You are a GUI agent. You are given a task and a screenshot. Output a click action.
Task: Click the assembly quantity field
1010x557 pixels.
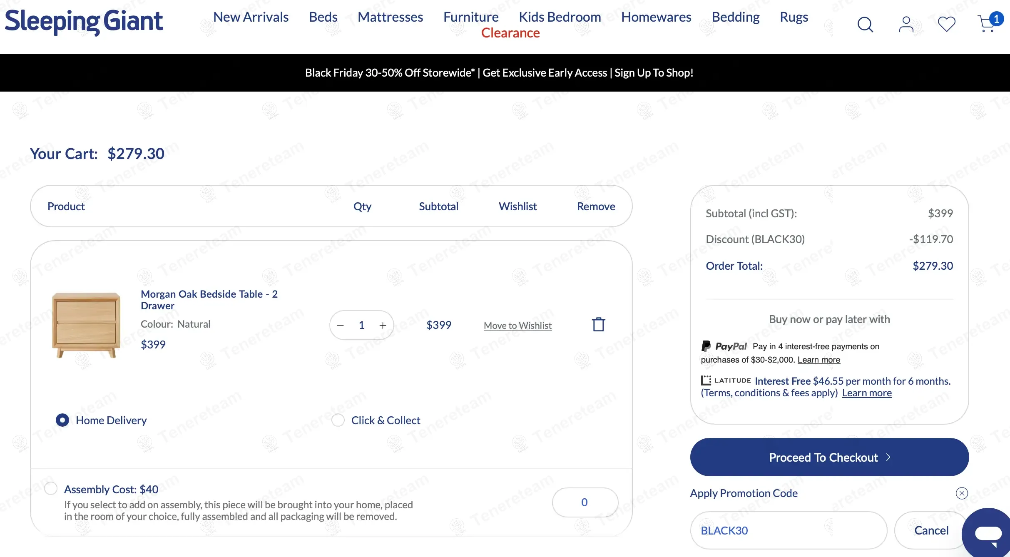[x=585, y=502]
